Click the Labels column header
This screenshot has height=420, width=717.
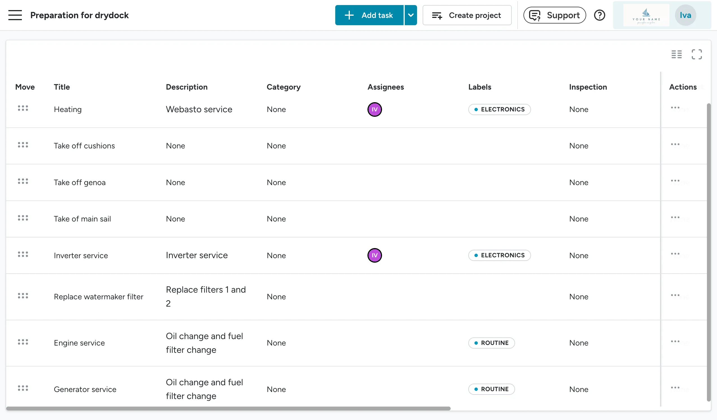pos(479,87)
